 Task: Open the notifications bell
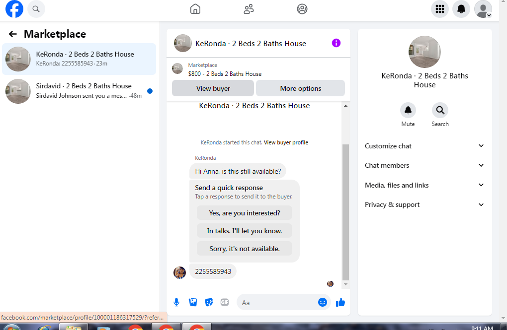pos(461,9)
